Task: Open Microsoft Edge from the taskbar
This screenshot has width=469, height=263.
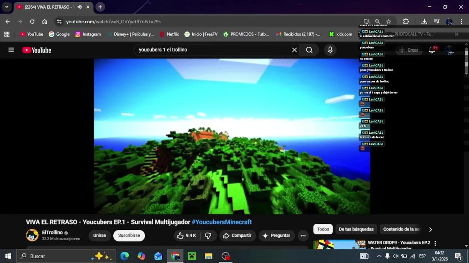Action: tap(125, 256)
